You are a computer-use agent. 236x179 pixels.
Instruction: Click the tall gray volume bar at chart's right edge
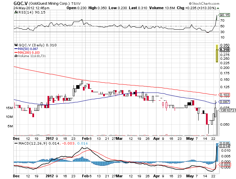[x=217, y=123]
